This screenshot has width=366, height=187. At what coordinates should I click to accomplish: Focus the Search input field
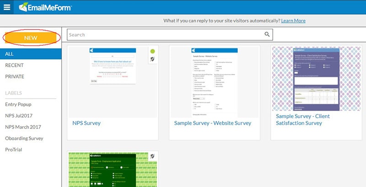click(170, 35)
